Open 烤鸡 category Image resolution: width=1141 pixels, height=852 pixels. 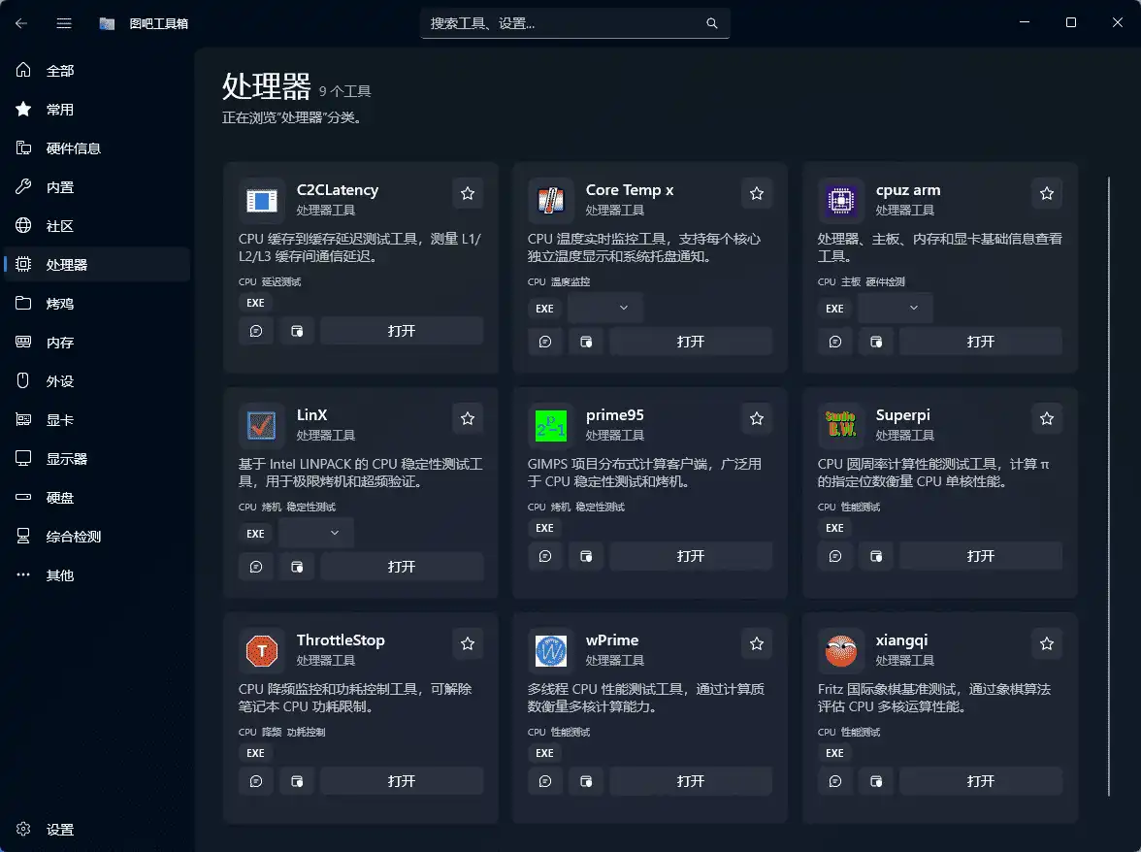pos(97,304)
